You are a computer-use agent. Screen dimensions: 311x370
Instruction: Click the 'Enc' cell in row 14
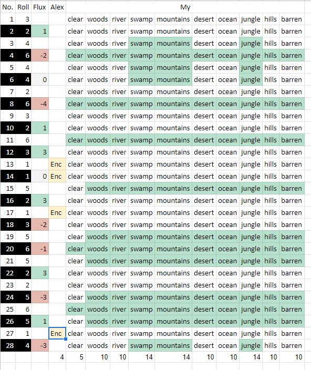pyautogui.click(x=57, y=176)
